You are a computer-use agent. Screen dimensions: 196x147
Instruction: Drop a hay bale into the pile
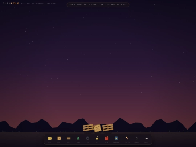pos(50,139)
